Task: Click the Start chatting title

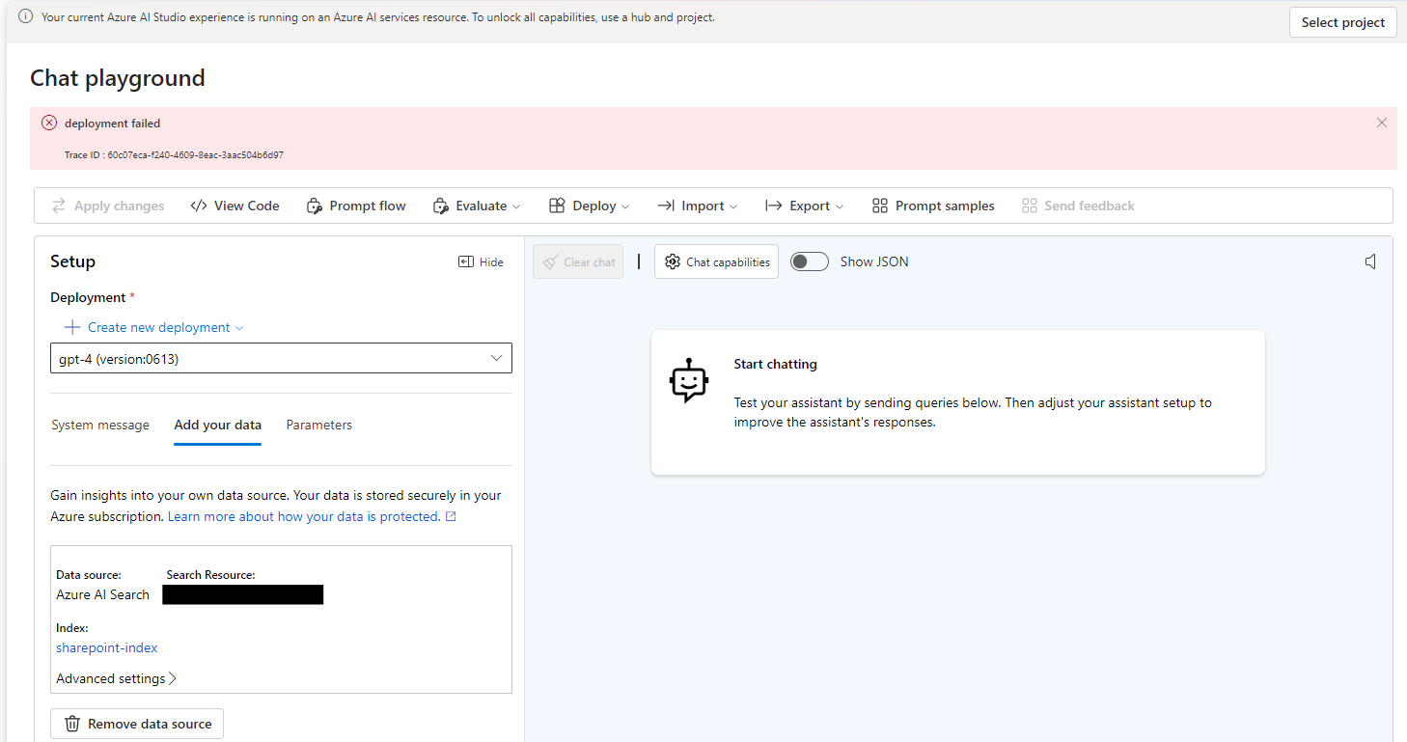Action: (x=776, y=364)
